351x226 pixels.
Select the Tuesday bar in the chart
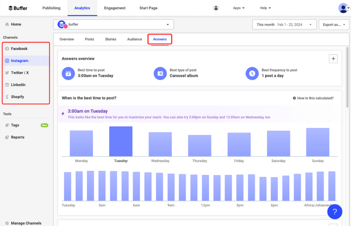pos(121,141)
